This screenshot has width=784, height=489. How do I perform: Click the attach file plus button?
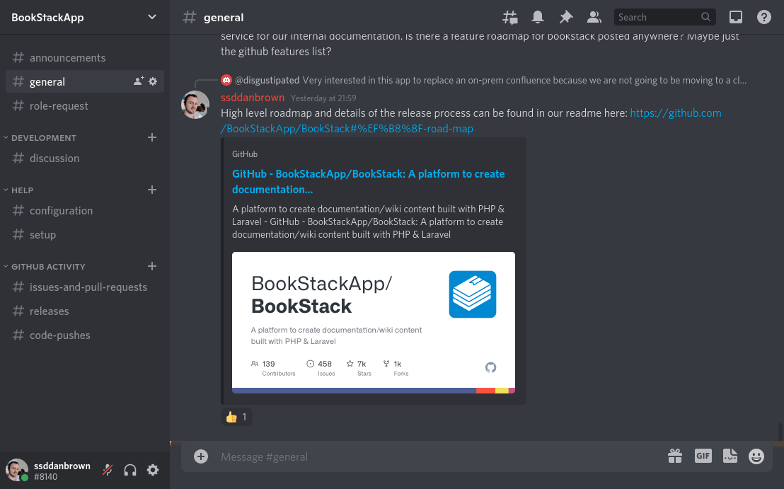[x=201, y=456]
